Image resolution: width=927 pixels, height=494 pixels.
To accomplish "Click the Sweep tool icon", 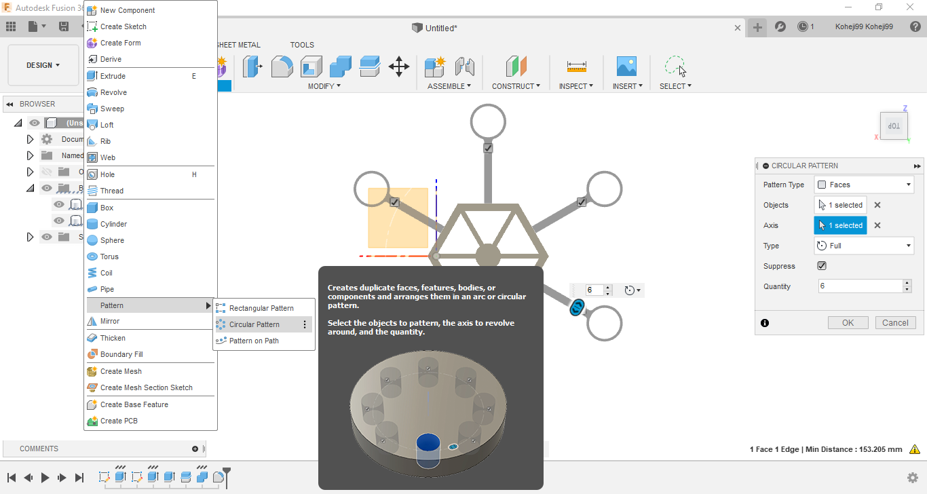I will click(92, 109).
